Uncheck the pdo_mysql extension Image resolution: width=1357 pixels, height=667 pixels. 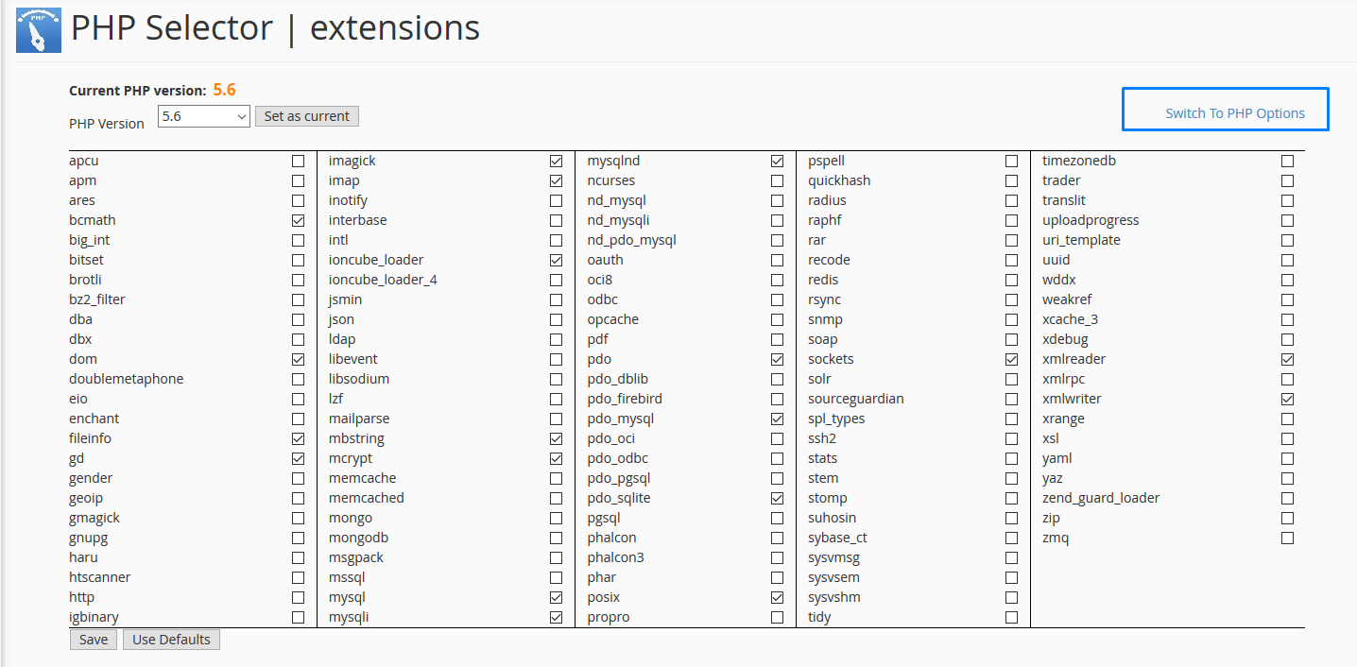coord(777,419)
